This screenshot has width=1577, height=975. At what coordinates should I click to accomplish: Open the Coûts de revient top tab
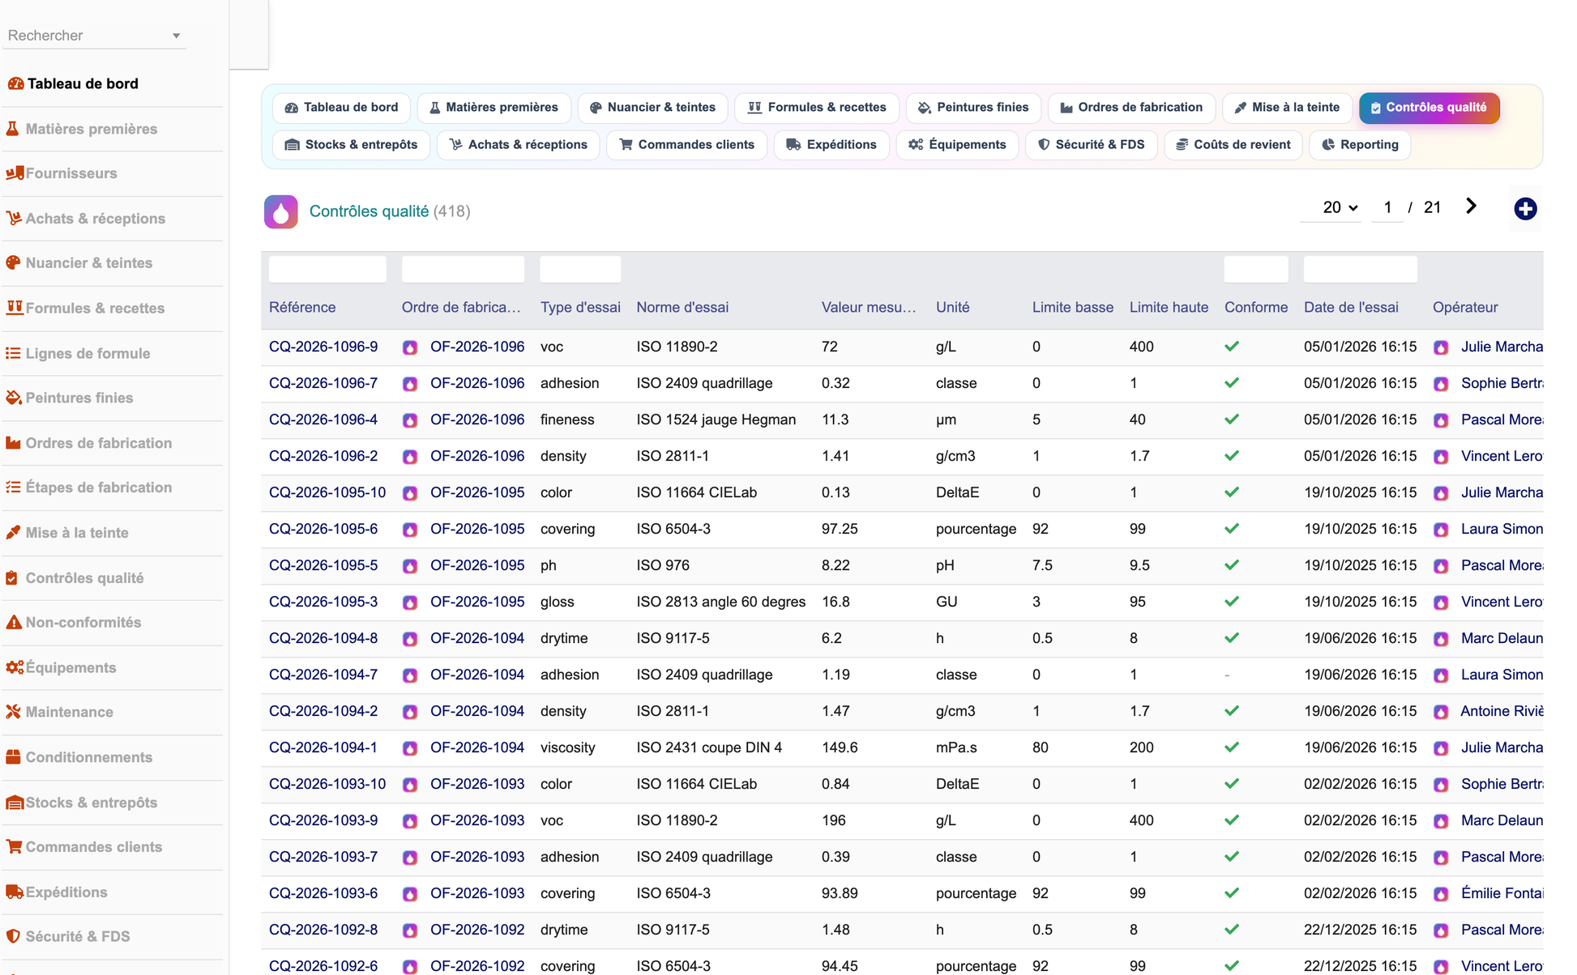[1233, 145]
